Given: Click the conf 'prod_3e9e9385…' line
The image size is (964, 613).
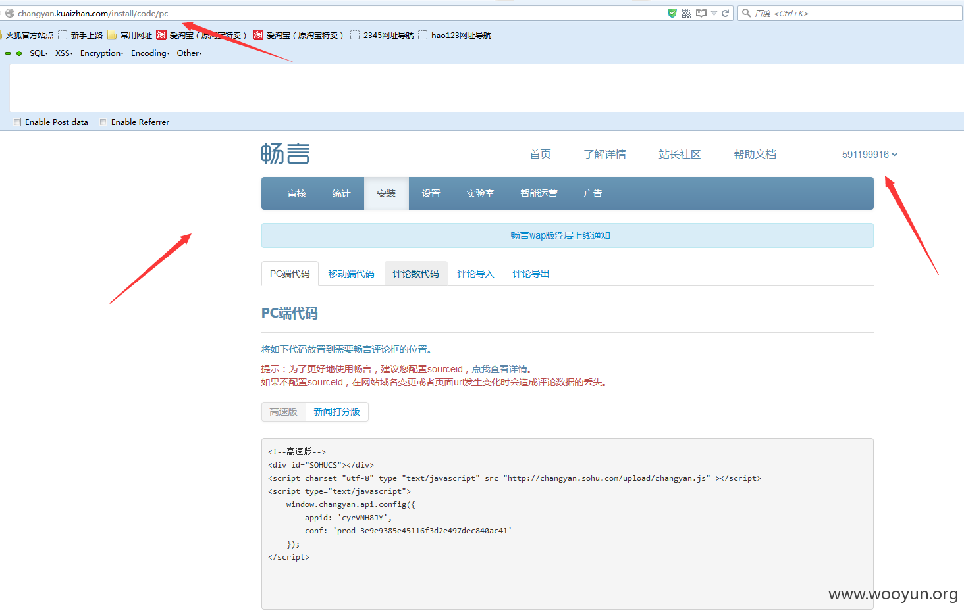Looking at the screenshot, I should (x=408, y=531).
